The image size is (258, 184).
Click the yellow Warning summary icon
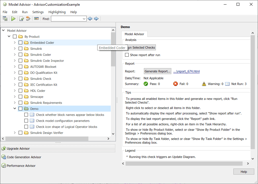point(204,84)
